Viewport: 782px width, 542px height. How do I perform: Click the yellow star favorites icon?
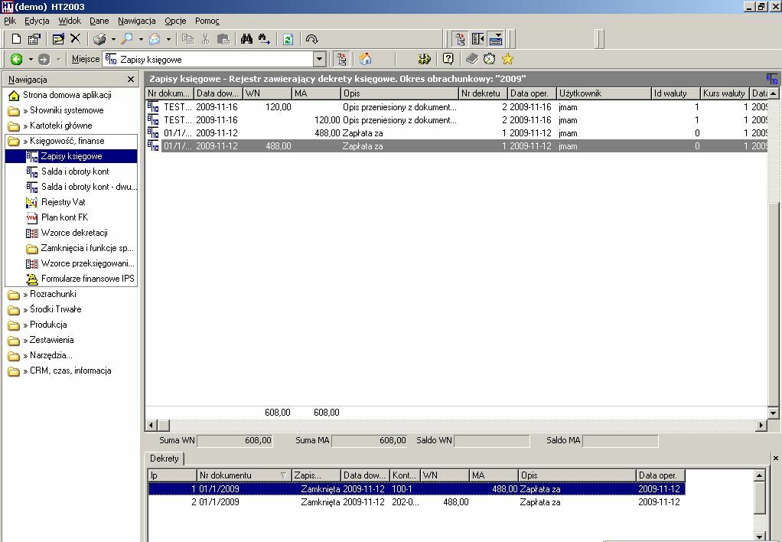(507, 59)
